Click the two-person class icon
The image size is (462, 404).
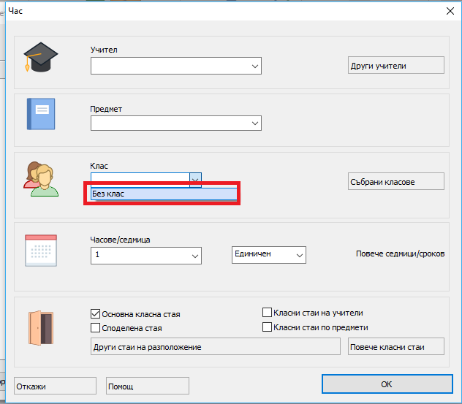point(42,178)
